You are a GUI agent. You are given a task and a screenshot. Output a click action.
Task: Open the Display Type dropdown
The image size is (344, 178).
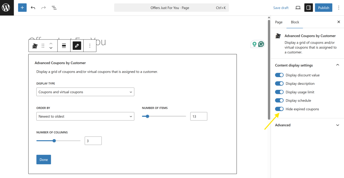point(85,92)
